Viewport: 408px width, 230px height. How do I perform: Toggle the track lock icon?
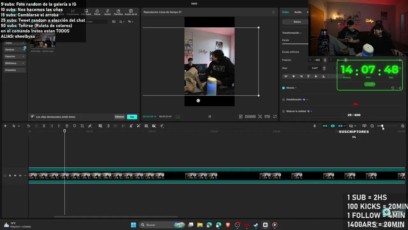tap(10, 175)
